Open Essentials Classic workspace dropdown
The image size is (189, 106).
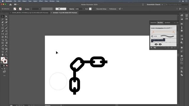coord(155,5)
